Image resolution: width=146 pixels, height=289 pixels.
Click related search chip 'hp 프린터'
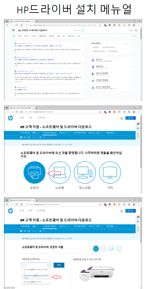tap(96, 47)
